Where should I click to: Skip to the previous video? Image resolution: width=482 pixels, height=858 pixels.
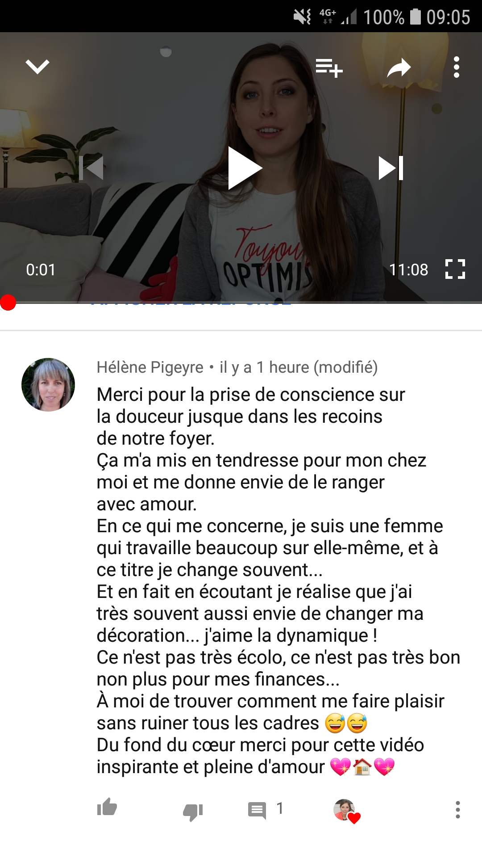click(91, 168)
